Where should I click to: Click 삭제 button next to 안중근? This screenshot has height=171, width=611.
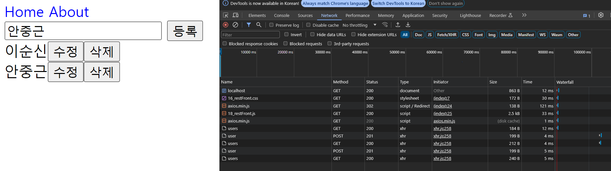point(102,72)
